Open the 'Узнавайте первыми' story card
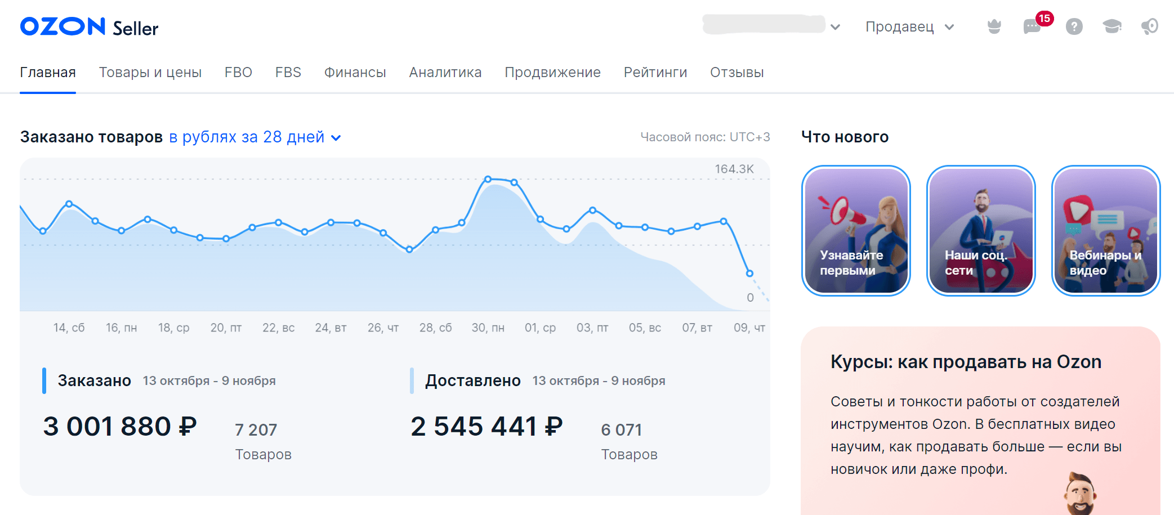 856,231
